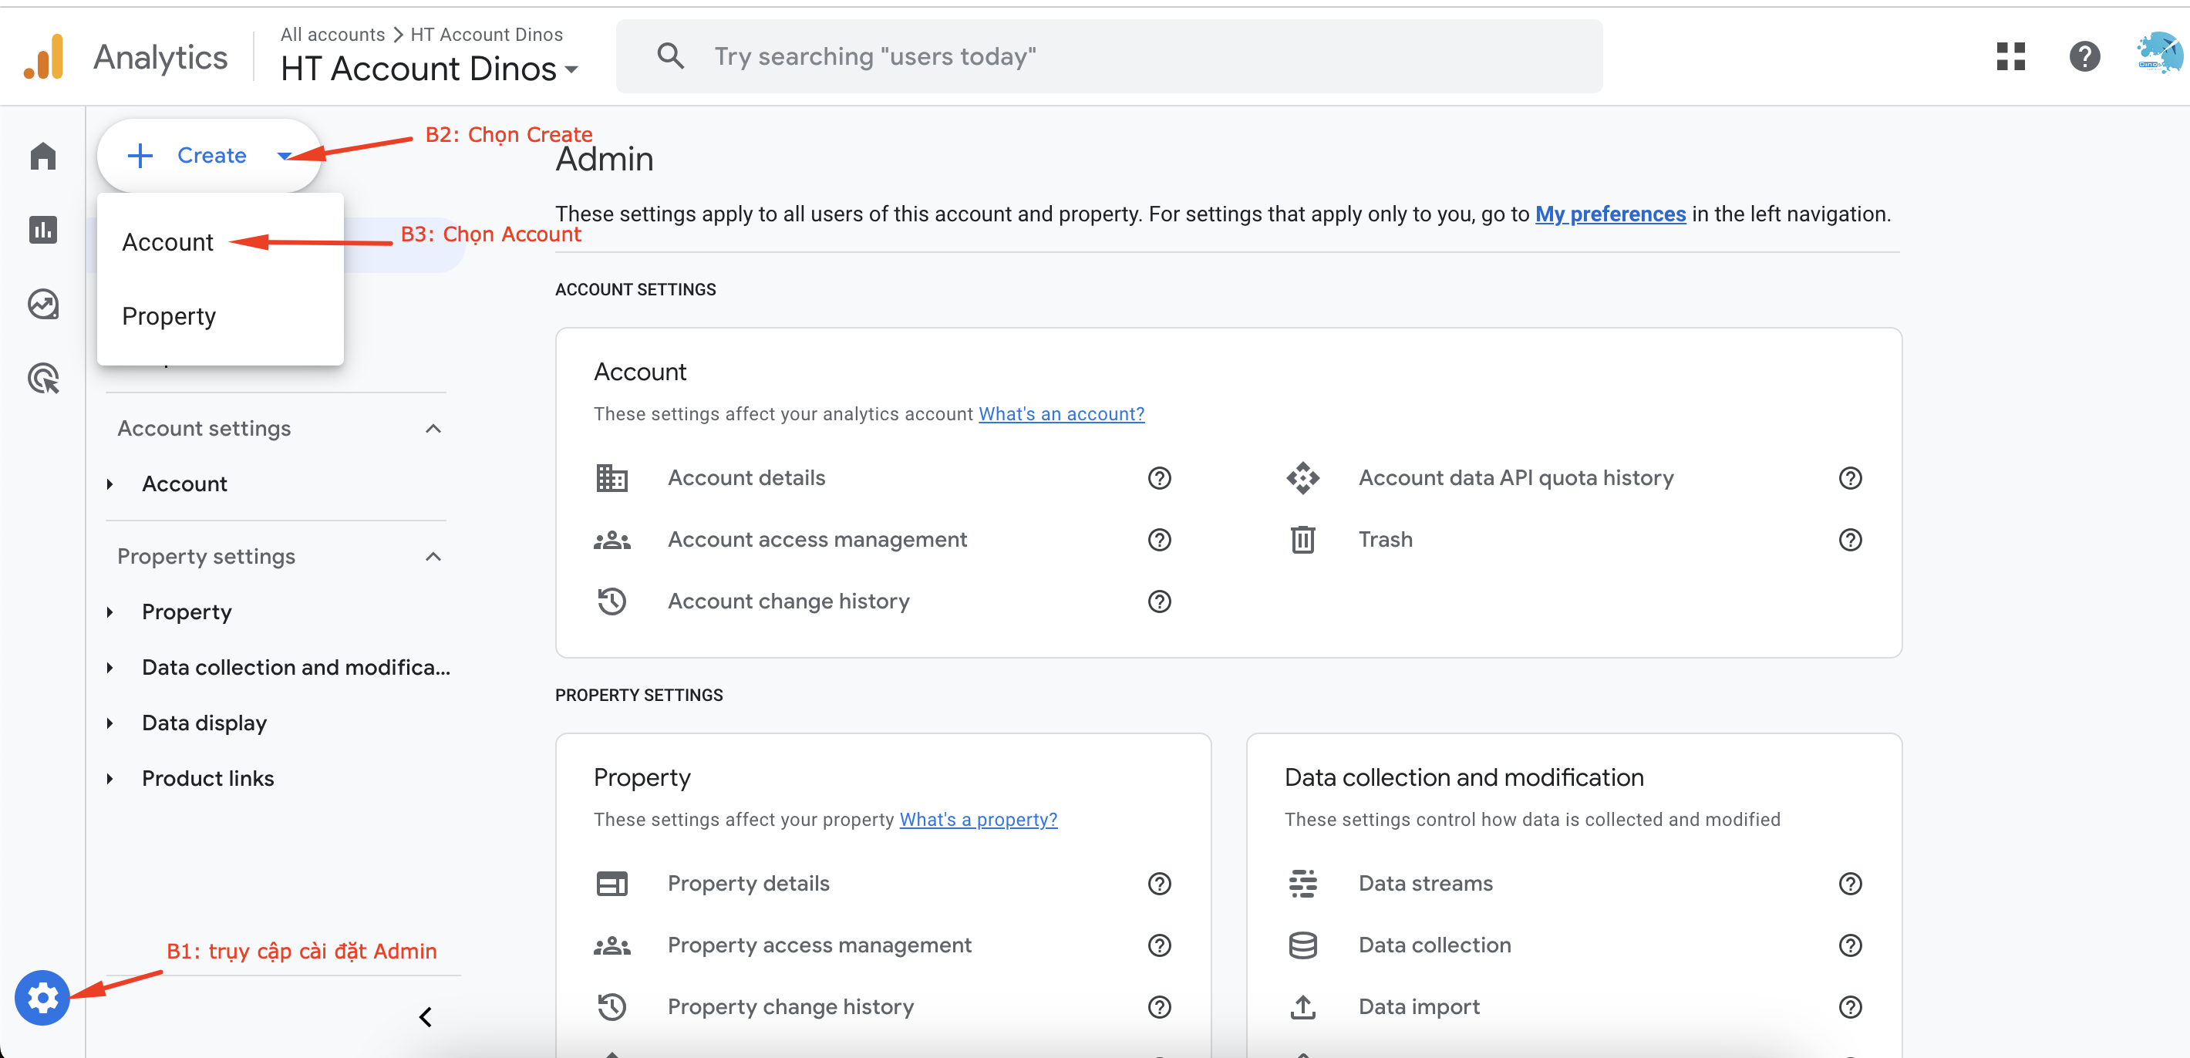This screenshot has height=1058, width=2190.
Task: Open the What's an account? link
Action: (x=1061, y=414)
